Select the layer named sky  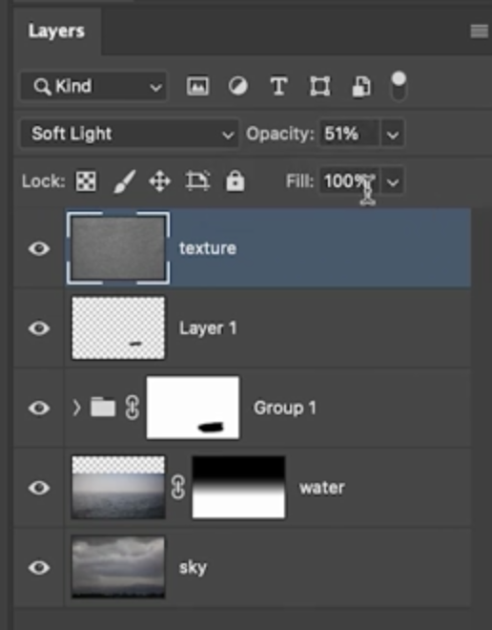[x=193, y=568]
